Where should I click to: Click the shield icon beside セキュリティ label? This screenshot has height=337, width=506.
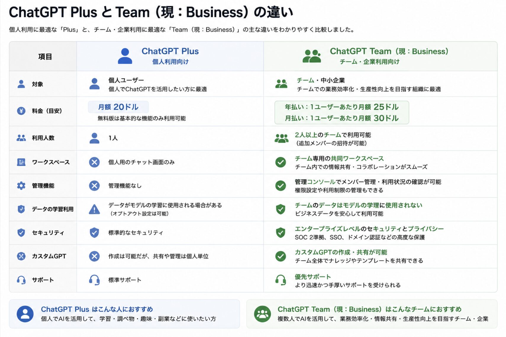(x=21, y=233)
